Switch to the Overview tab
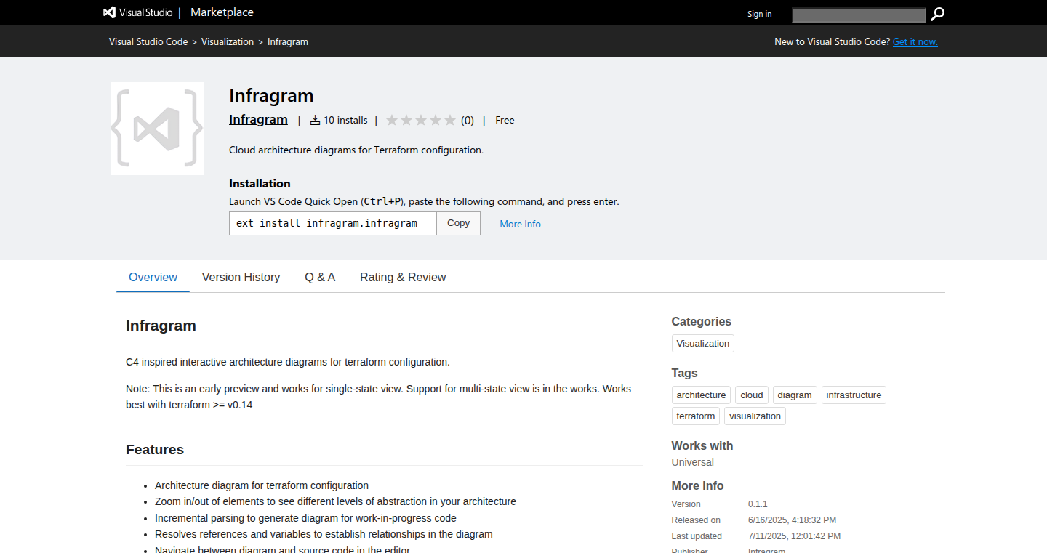This screenshot has height=553, width=1047. [153, 277]
